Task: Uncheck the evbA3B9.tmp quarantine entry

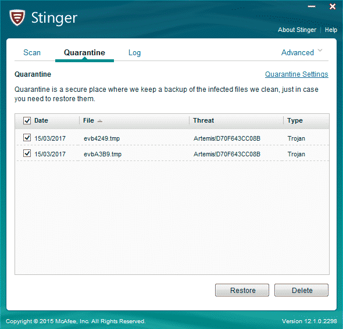Action: pyautogui.click(x=27, y=153)
